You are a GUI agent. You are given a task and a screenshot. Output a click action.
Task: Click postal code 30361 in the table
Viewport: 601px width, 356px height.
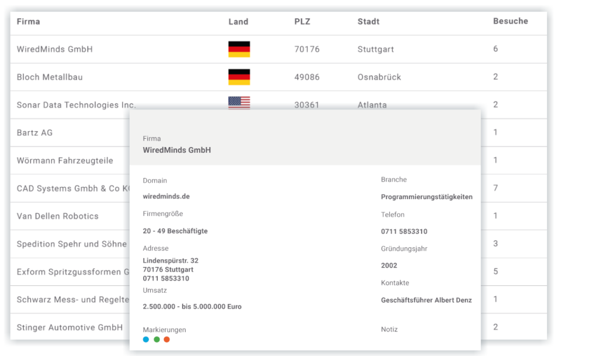307,105
